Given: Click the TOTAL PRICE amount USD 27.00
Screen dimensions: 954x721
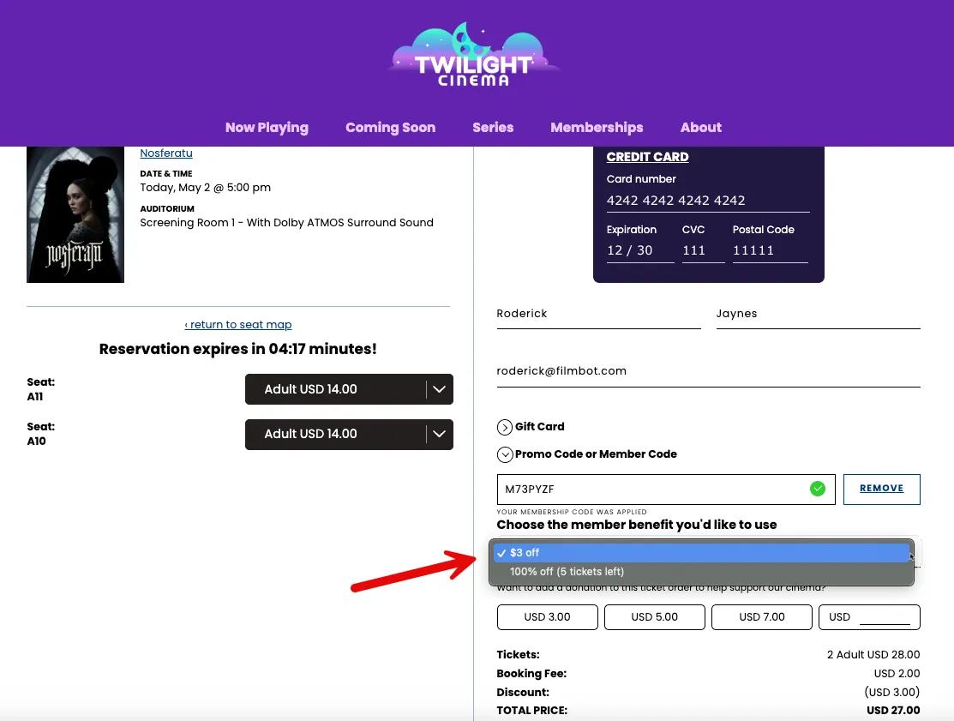Looking at the screenshot, I should 893,711.
